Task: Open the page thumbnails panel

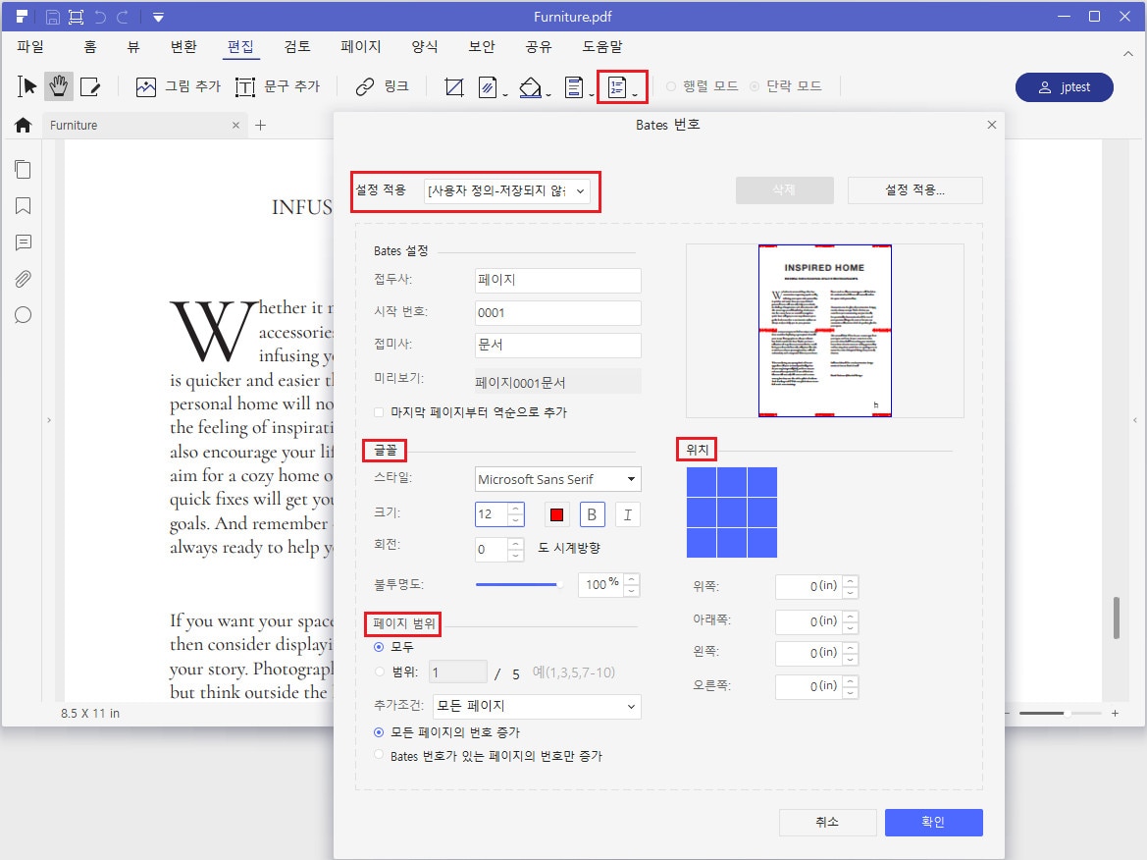Action: (23, 169)
